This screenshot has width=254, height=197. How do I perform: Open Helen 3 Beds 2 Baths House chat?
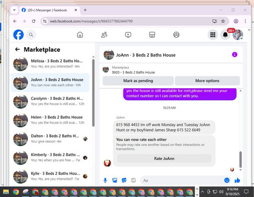pyautogui.click(x=50, y=120)
